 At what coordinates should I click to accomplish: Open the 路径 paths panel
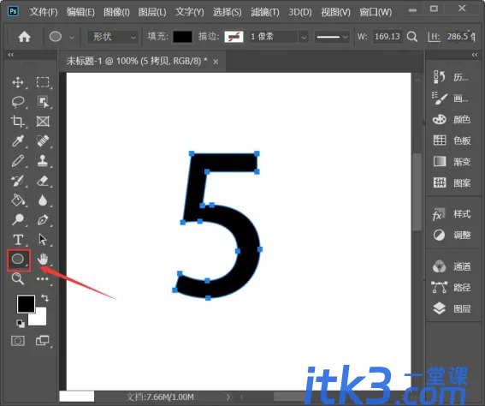point(452,288)
